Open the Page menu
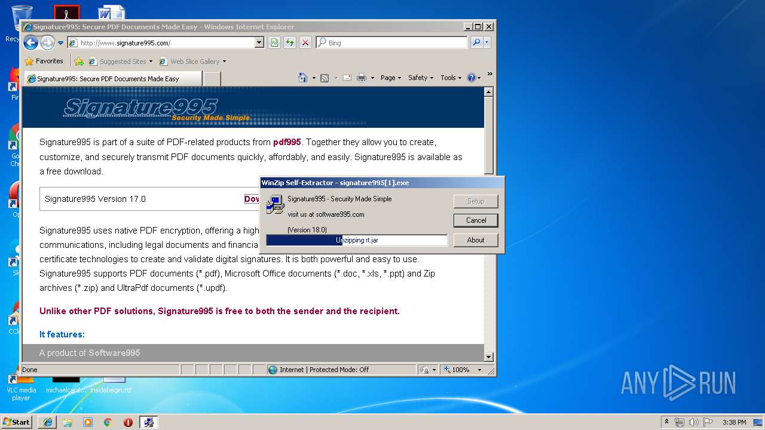 tap(391, 78)
